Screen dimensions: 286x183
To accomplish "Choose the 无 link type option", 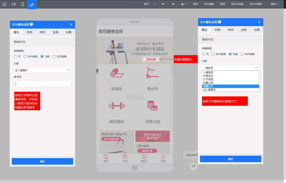I will [x=16, y=56].
